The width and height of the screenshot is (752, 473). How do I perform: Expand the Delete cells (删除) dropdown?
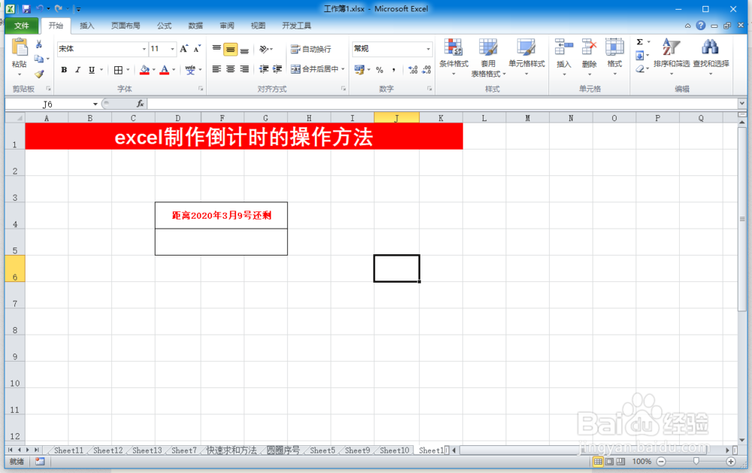pos(590,74)
